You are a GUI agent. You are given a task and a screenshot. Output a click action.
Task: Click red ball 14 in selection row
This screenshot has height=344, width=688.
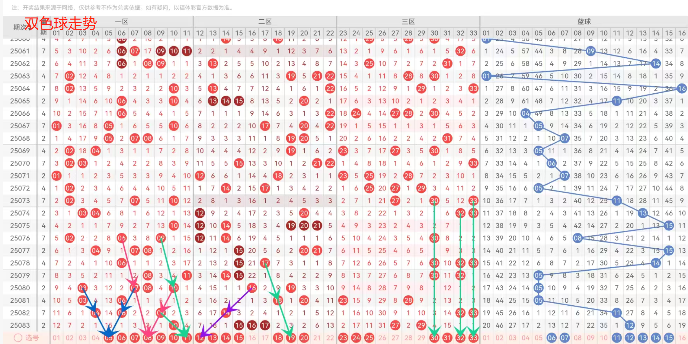(x=226, y=338)
